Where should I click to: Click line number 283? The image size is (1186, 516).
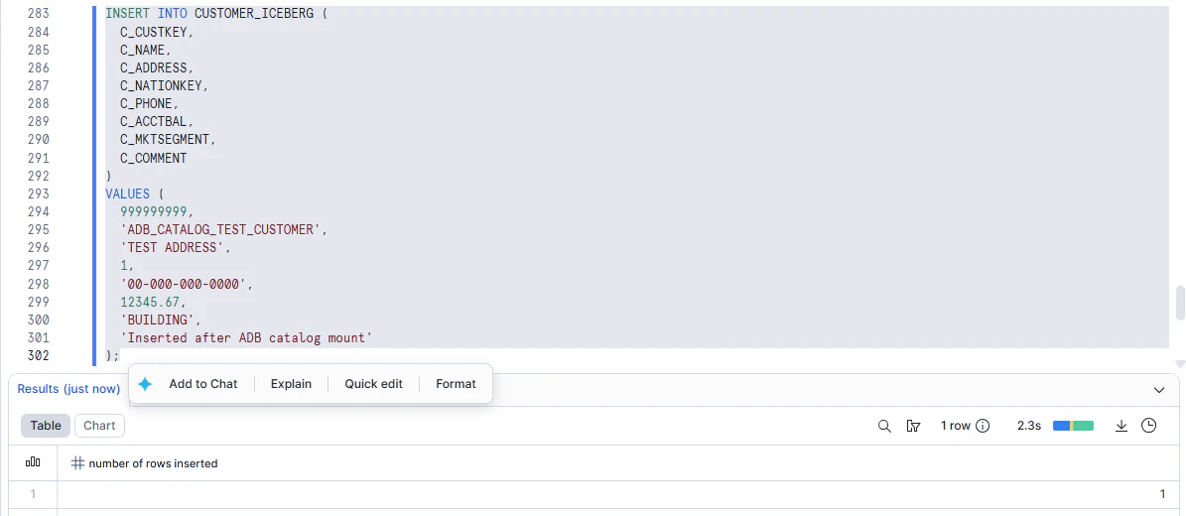[38, 14]
